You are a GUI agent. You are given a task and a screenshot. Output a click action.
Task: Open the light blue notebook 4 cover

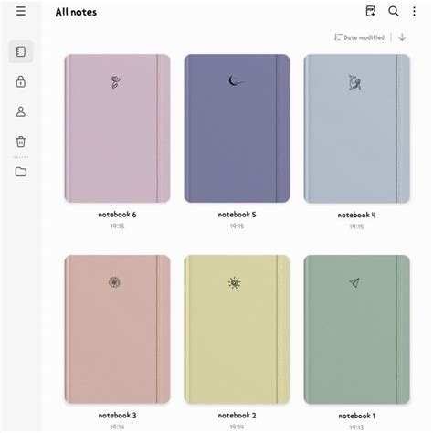click(x=356, y=128)
